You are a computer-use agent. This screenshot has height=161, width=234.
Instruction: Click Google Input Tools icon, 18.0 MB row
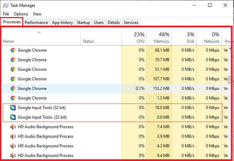(x=13, y=108)
